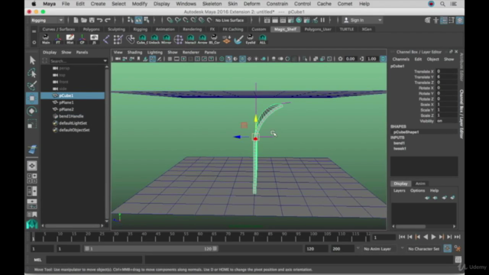Viewport: 489px width, 275px height.
Task: Click the bend1 input node
Action: pyautogui.click(x=399, y=143)
